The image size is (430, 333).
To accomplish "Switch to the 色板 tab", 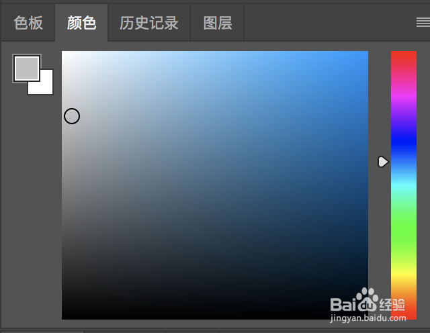I will tap(28, 23).
